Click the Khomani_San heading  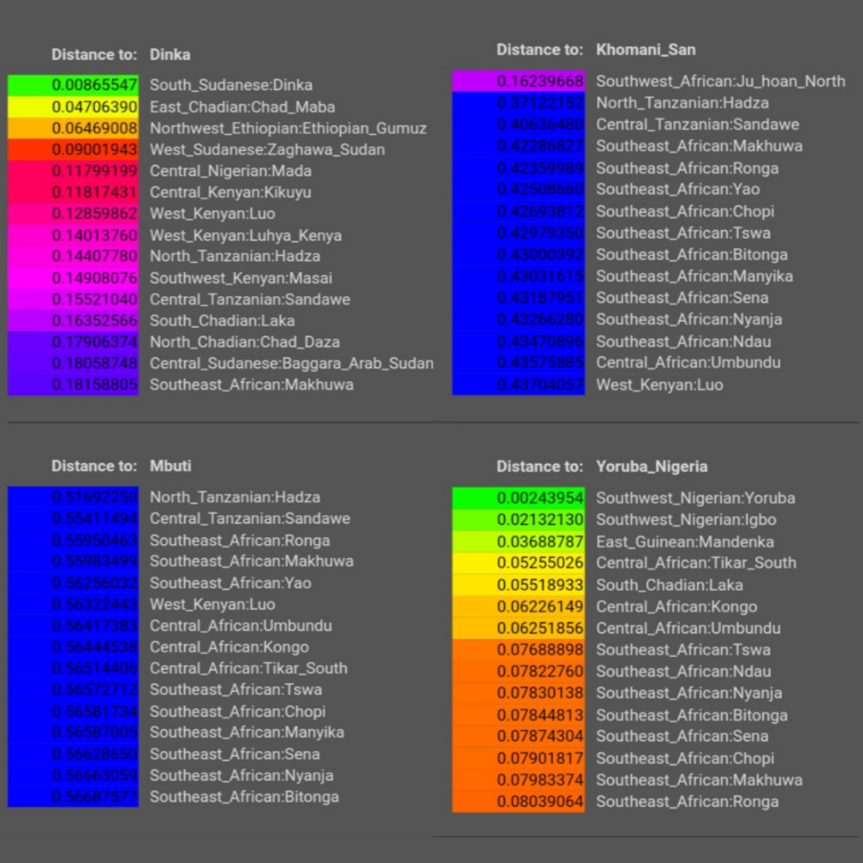(x=646, y=50)
